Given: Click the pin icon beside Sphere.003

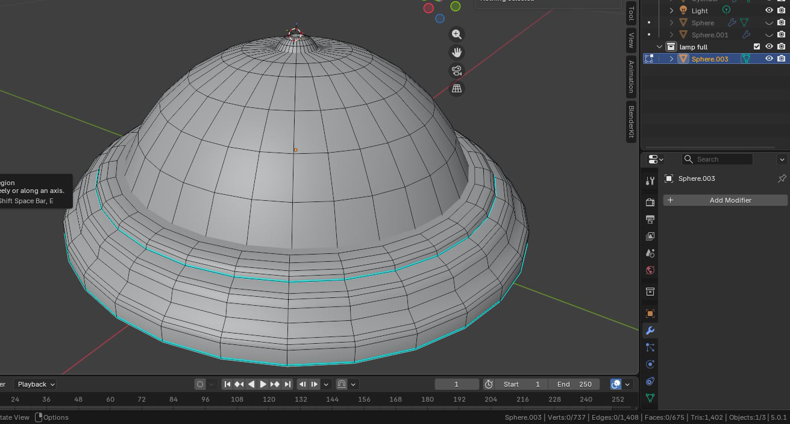Looking at the screenshot, I should [782, 179].
